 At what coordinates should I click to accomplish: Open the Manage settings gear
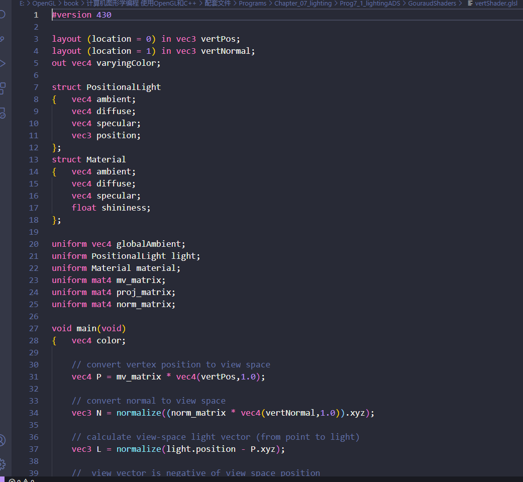click(2, 464)
